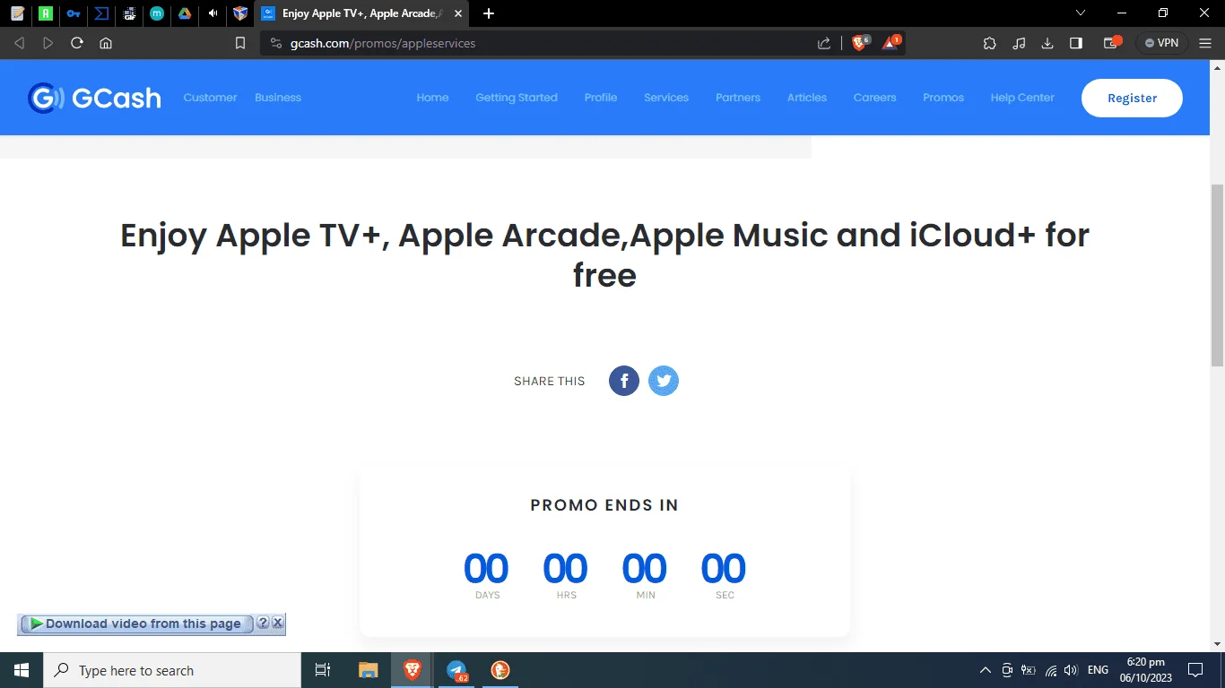This screenshot has height=688, width=1225.
Task: Open the Partners menu item
Action: click(x=738, y=98)
